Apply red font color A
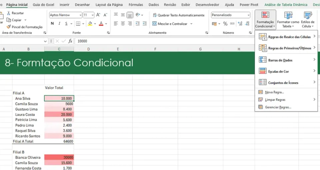Screen dimensions: 320x170 click(101, 24)
